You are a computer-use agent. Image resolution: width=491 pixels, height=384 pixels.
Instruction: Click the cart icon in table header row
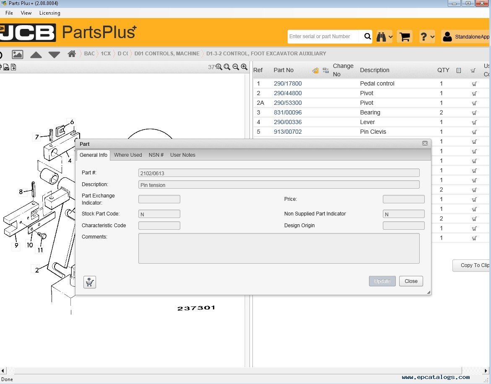tap(473, 70)
